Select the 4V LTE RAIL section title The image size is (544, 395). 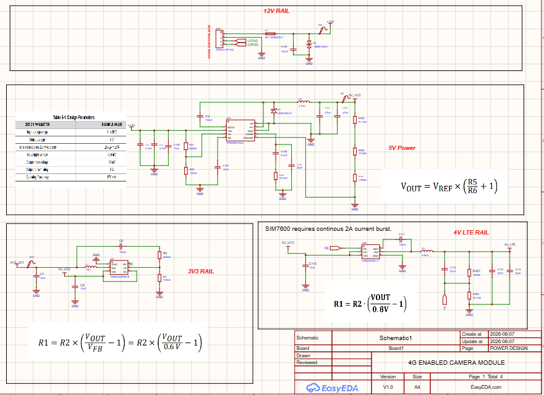click(471, 233)
